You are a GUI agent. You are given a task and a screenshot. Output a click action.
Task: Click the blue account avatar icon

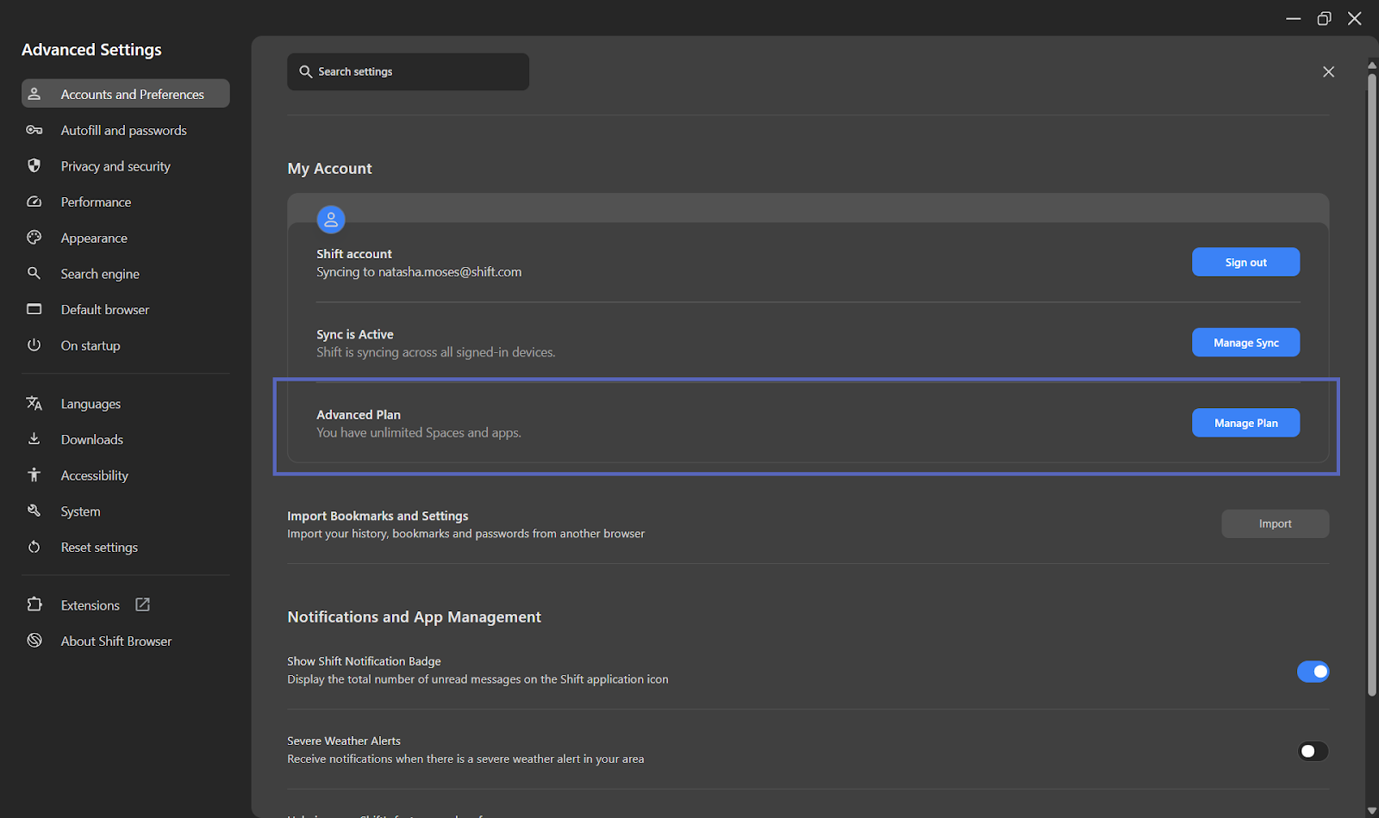tap(331, 220)
